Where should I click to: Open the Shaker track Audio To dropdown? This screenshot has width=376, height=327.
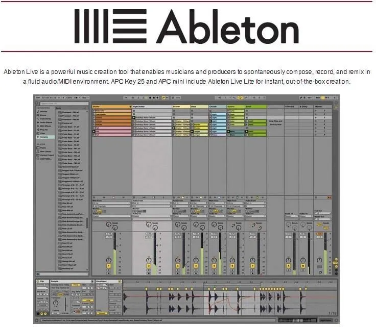point(181,216)
